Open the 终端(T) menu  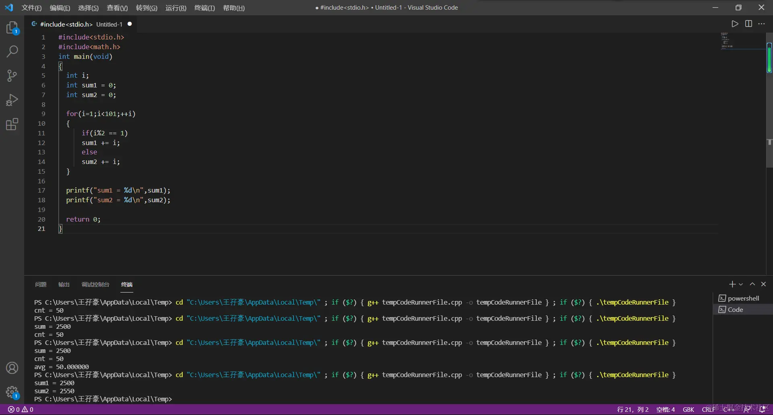click(x=205, y=8)
